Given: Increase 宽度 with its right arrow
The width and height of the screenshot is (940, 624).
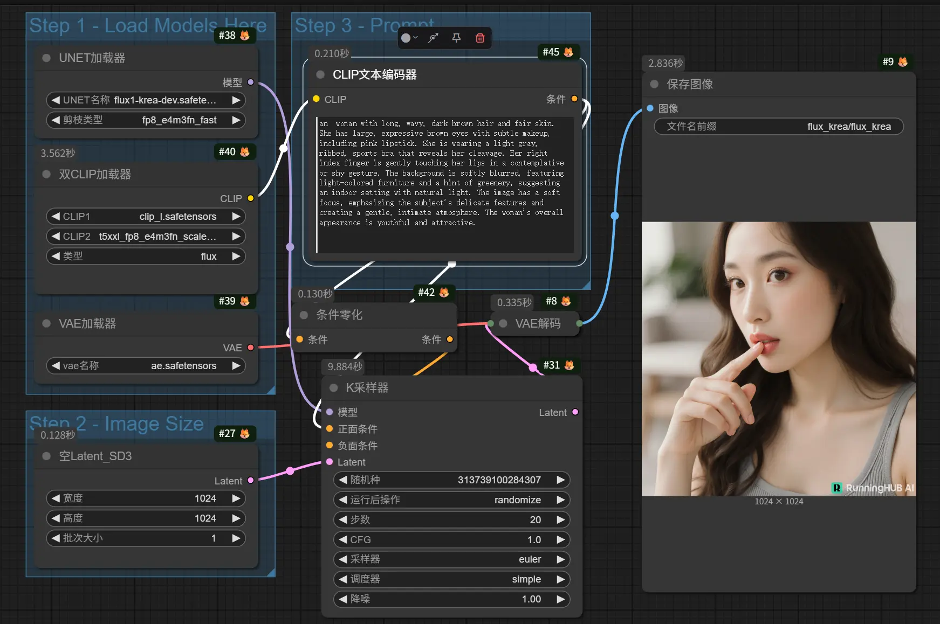Looking at the screenshot, I should (x=236, y=498).
